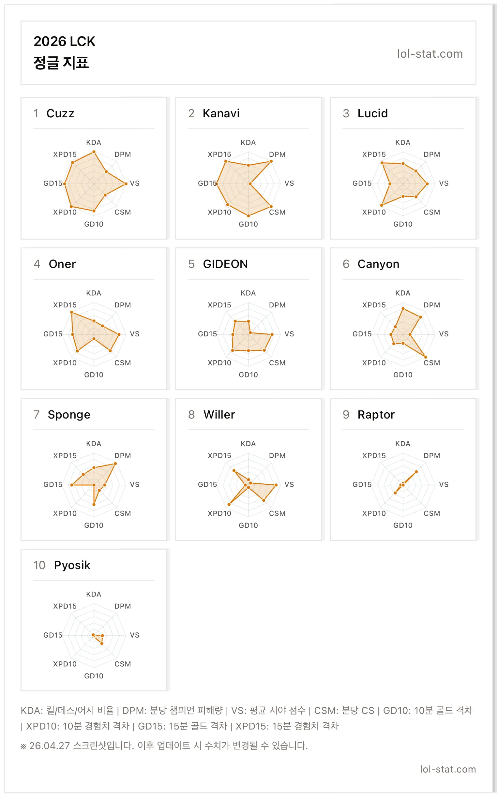
Task: Click the rank number 10 beside Pyosik
Action: coord(39,565)
